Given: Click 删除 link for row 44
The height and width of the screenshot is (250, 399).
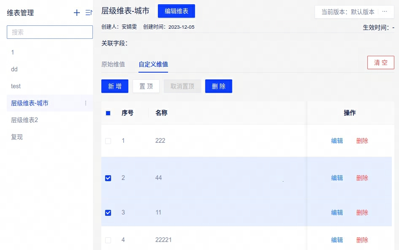Looking at the screenshot, I should click(362, 178).
